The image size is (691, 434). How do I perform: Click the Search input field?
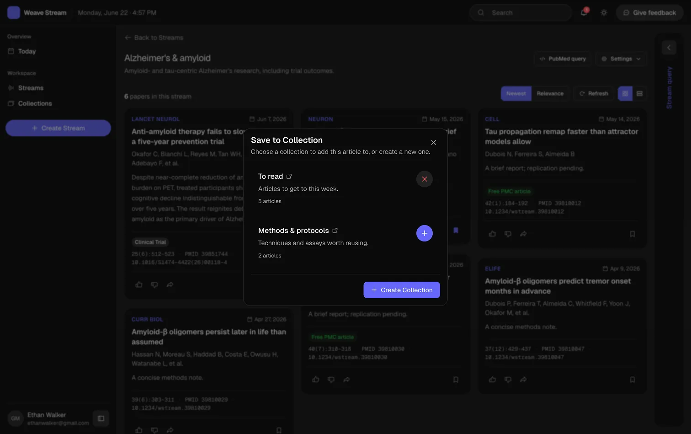coord(521,13)
